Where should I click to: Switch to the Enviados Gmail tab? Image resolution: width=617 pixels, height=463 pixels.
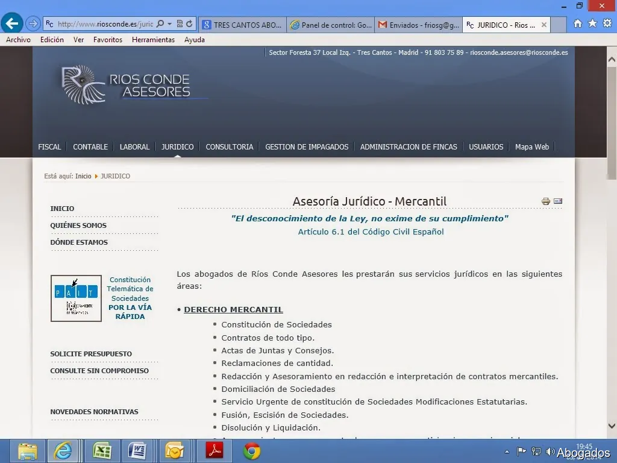(418, 25)
